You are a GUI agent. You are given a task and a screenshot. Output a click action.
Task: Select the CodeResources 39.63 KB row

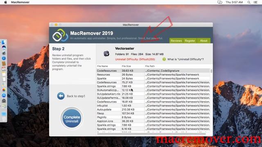pos(153,71)
